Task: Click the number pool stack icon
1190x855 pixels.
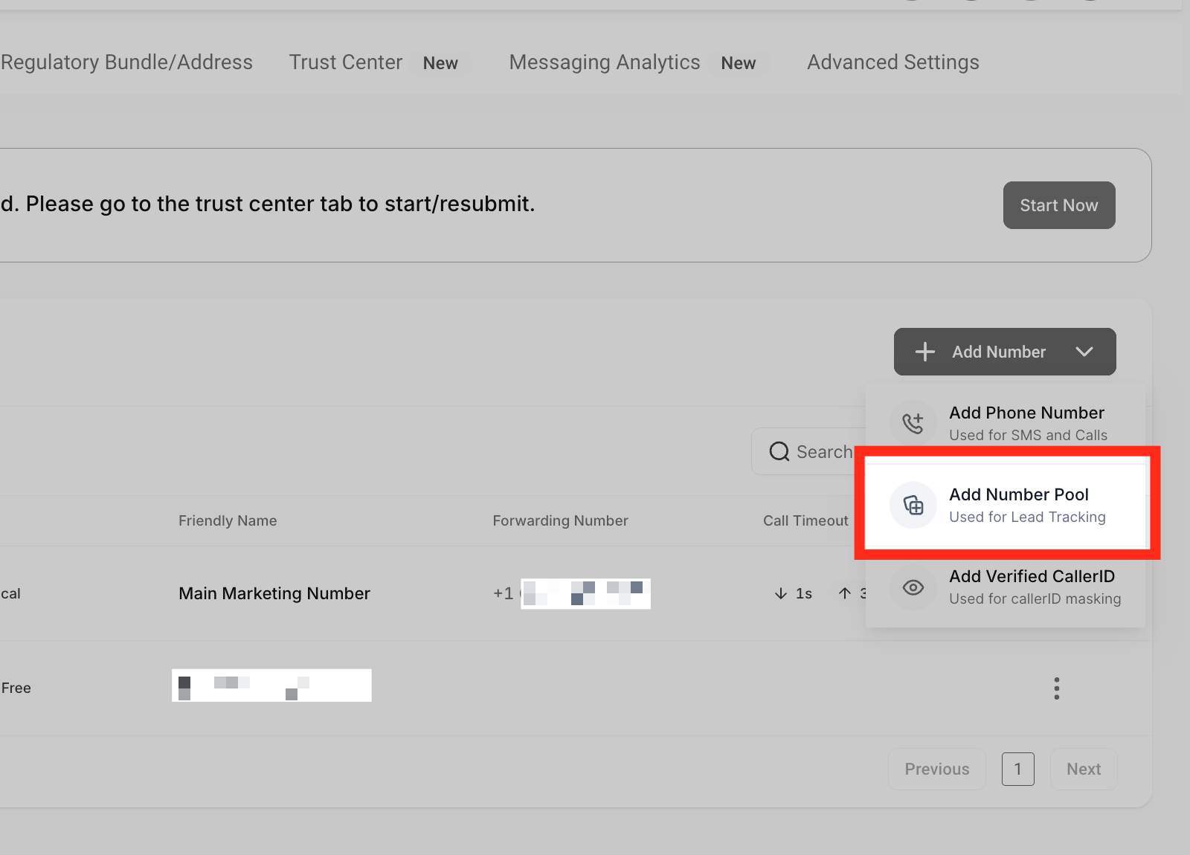Action: (x=913, y=505)
